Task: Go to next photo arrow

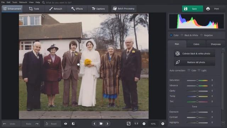Action: 107,124
